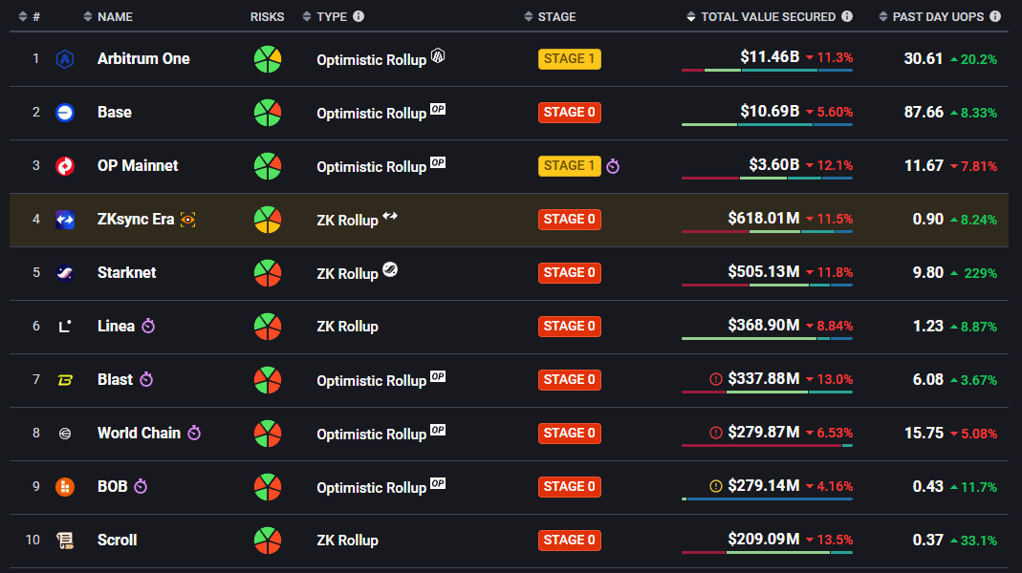This screenshot has height=573, width=1022.
Task: Click OP Mainnet's STAGE 1 badge
Action: (570, 165)
